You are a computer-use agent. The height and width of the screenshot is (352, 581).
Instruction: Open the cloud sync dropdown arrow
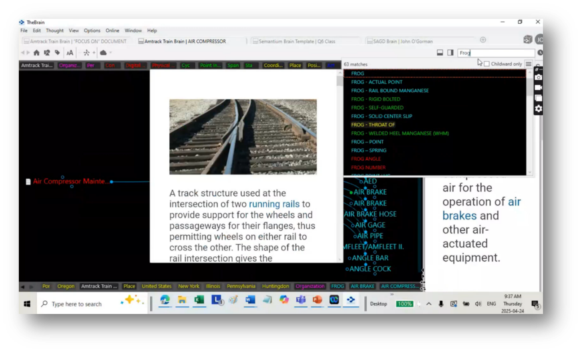111,52
